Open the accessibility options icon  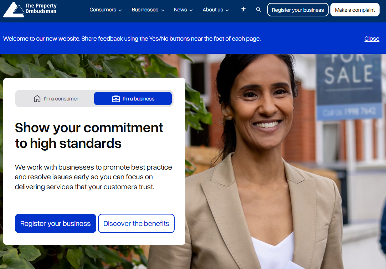click(243, 10)
